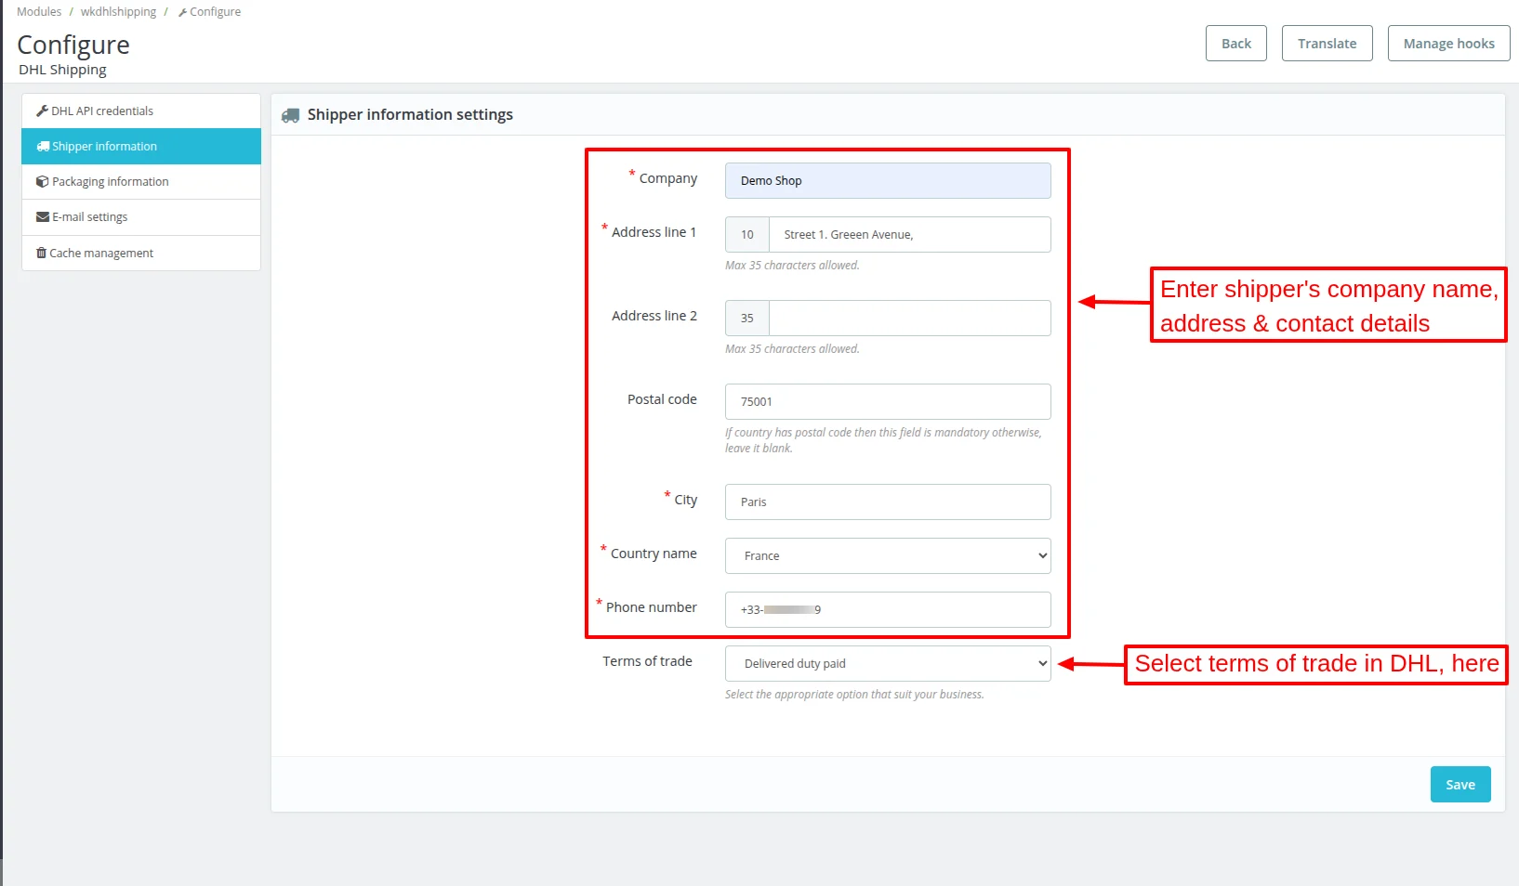This screenshot has height=886, width=1519.
Task: Click the character counter 10 for Address line 1
Action: [x=747, y=235]
